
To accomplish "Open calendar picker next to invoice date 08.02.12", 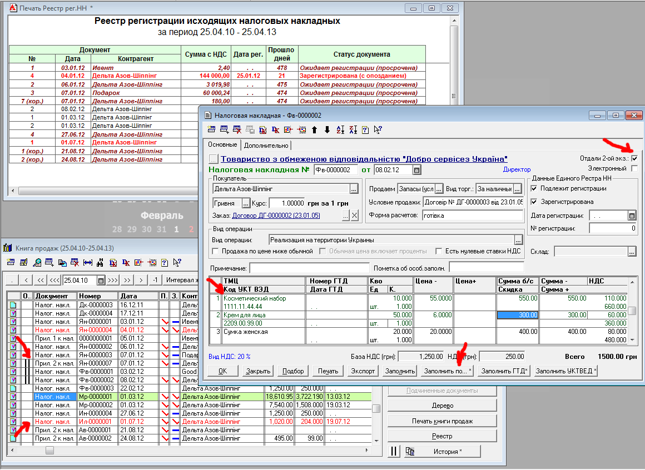I will click(416, 170).
